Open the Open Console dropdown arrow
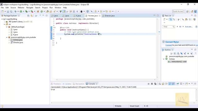Viewport: 198px width, 111px height. click(x=189, y=84)
